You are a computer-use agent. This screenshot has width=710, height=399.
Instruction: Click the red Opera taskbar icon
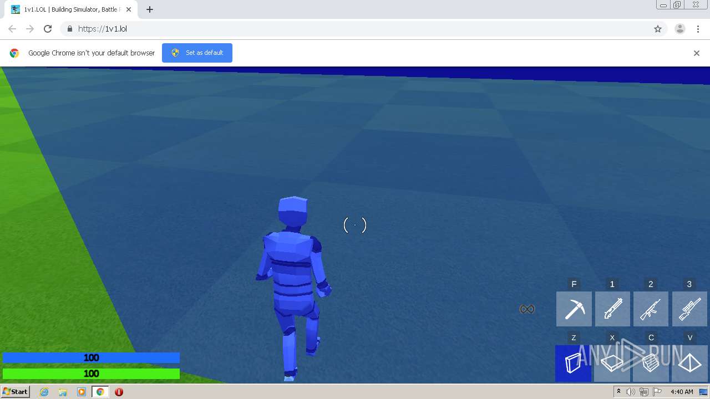(119, 392)
